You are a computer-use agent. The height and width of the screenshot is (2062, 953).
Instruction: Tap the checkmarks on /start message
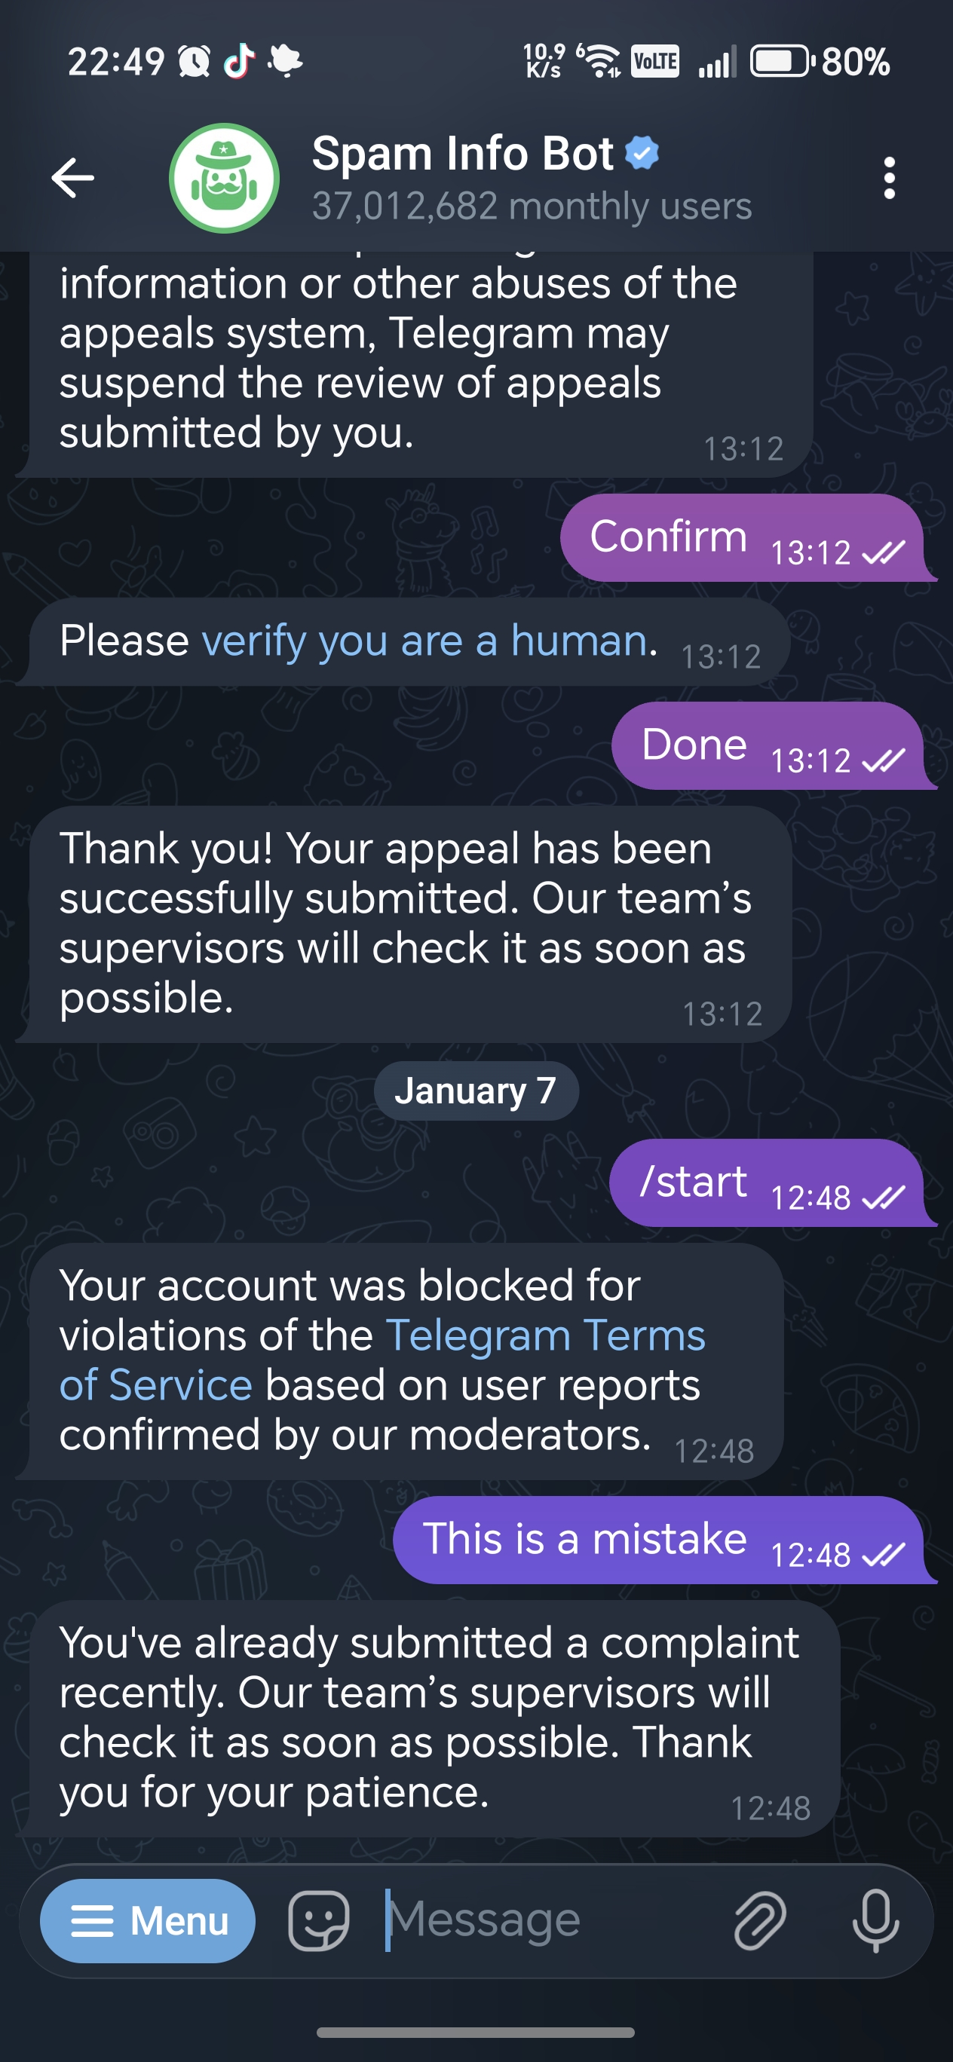[x=886, y=1199]
